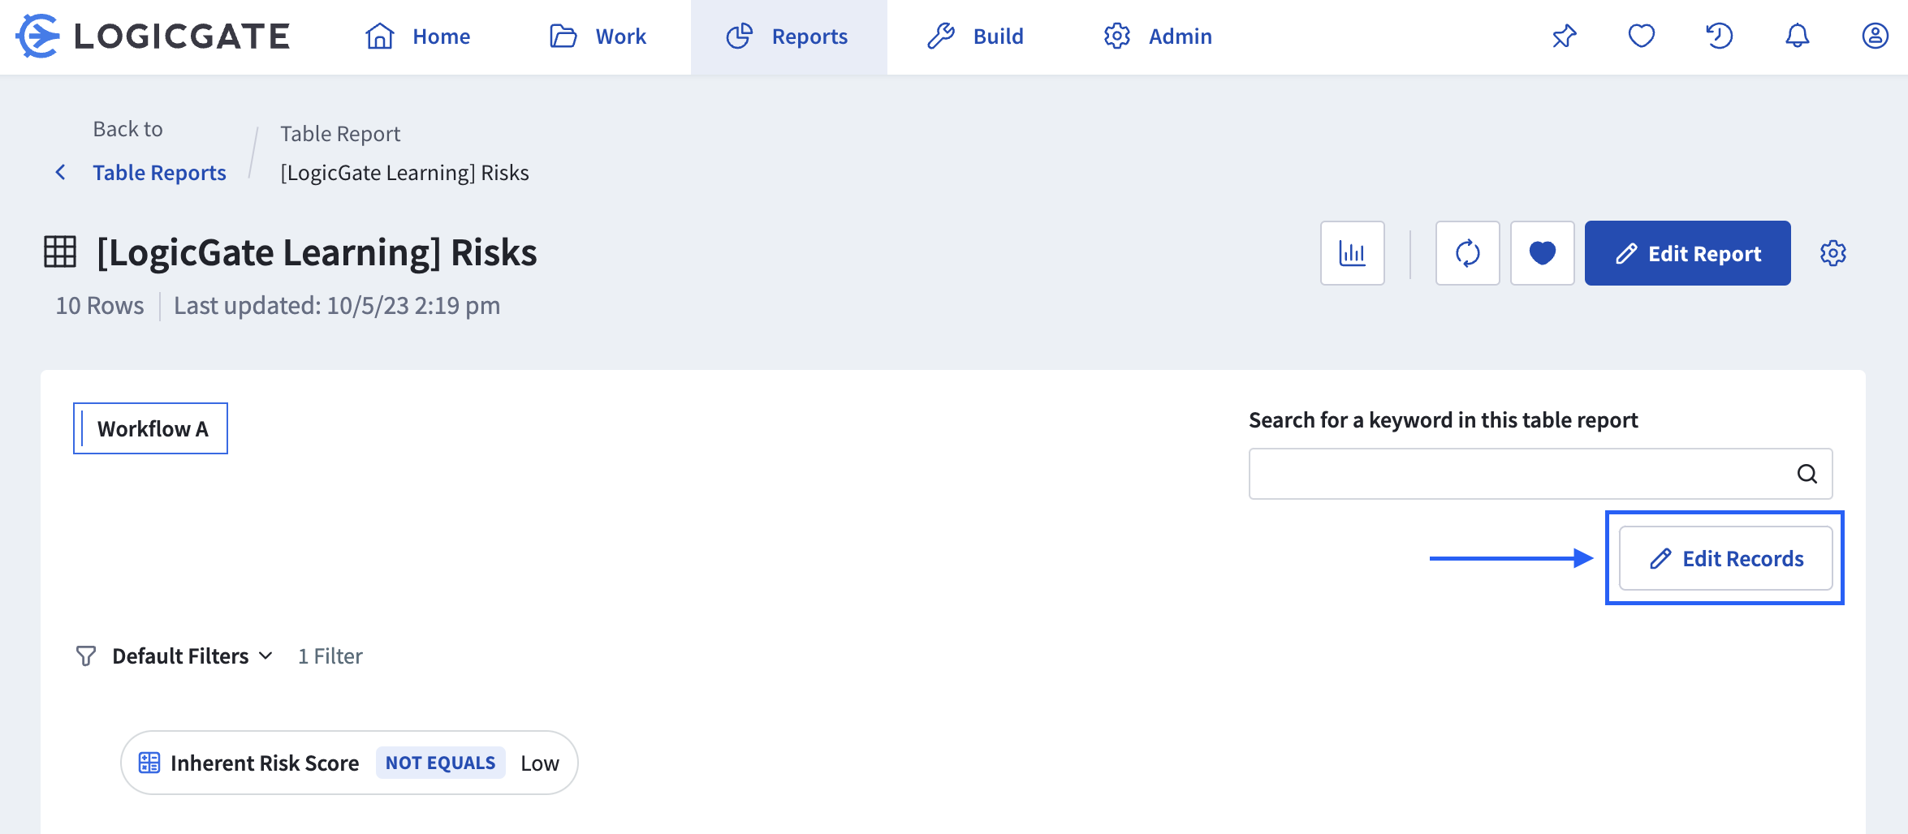Click the Edit Report button

(x=1687, y=253)
